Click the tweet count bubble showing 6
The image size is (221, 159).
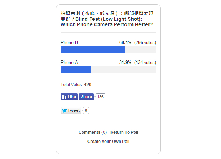[86, 110]
